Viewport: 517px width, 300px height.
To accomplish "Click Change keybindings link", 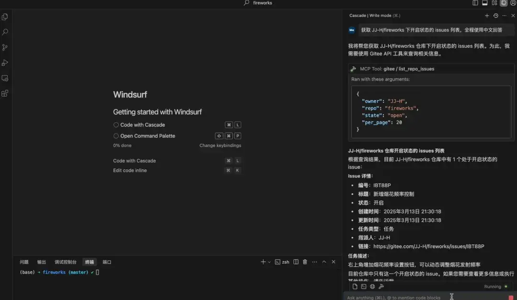I will point(220,145).
